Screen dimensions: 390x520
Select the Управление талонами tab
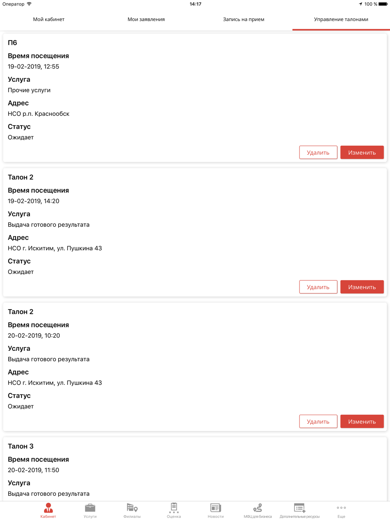tap(341, 19)
